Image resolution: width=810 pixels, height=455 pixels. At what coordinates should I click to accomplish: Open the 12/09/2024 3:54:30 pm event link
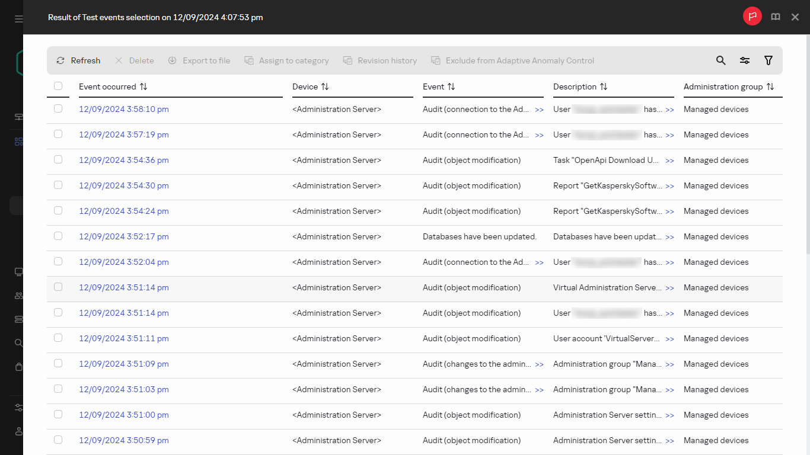(124, 185)
